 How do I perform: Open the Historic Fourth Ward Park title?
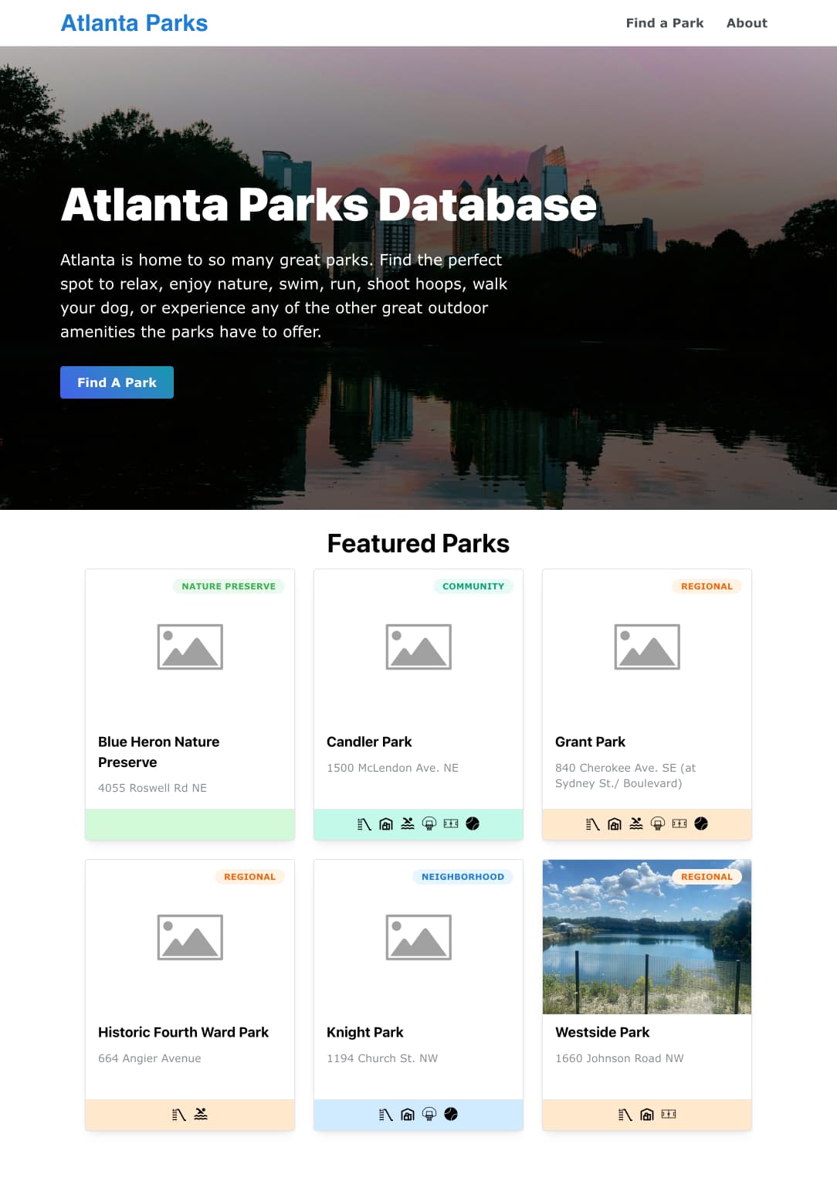(x=183, y=1032)
